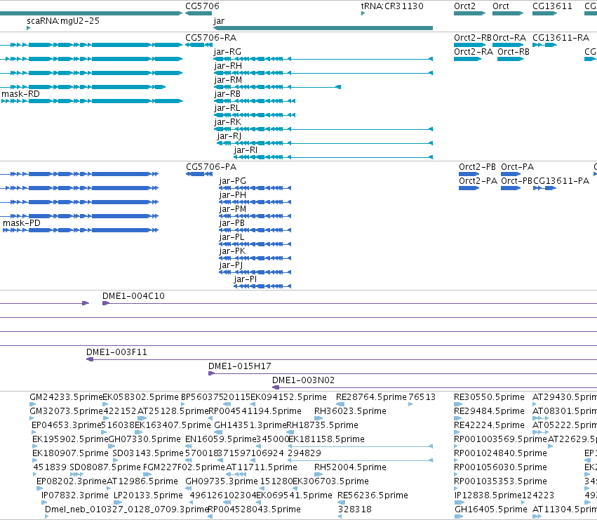
Task: Select the jar-RK transcript label
Action: point(228,122)
